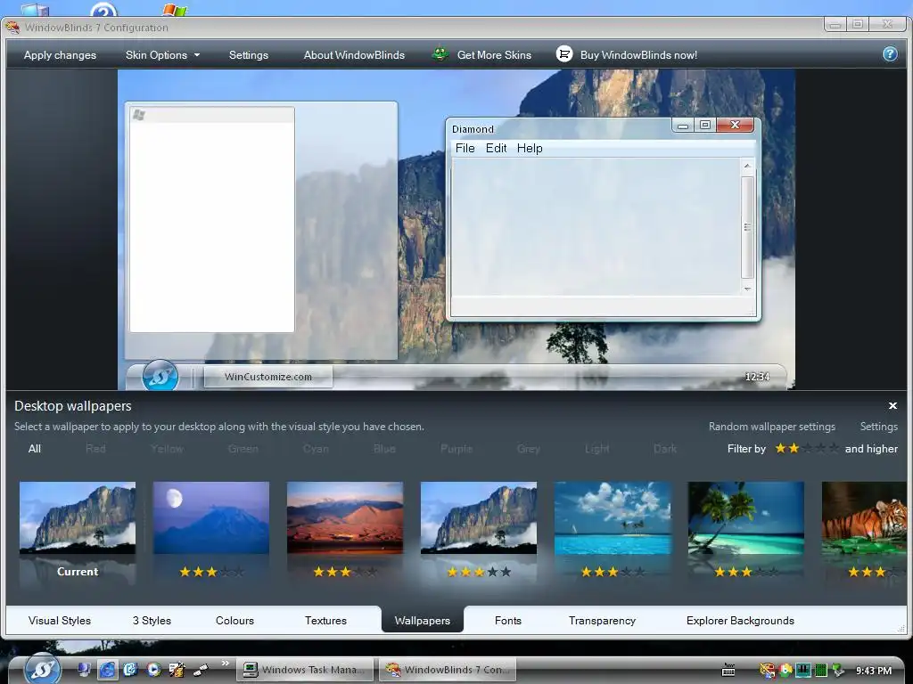Image resolution: width=913 pixels, height=684 pixels.
Task: Open Help menu in Diamond preview
Action: (x=530, y=149)
